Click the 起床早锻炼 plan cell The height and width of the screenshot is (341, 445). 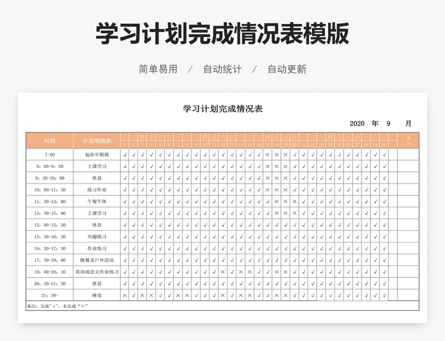pyautogui.click(x=97, y=155)
